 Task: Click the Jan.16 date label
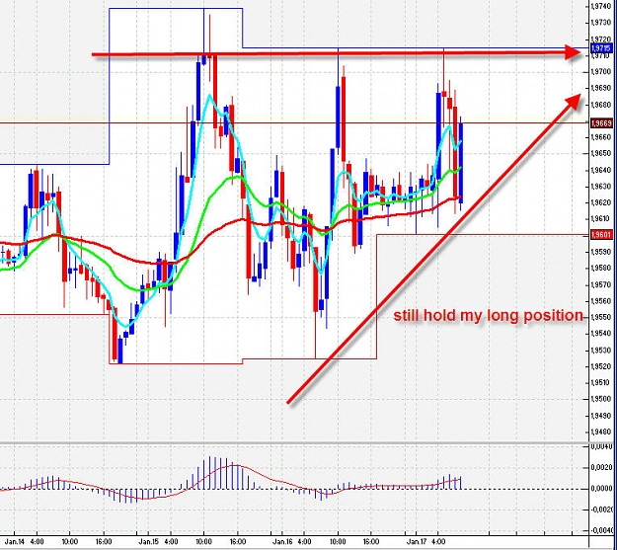click(282, 542)
